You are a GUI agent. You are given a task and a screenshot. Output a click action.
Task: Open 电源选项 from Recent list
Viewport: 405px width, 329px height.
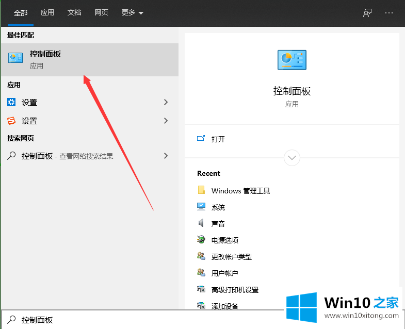click(x=225, y=240)
